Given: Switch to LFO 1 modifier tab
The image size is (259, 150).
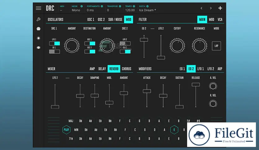Looking at the screenshot, I should [200, 69].
